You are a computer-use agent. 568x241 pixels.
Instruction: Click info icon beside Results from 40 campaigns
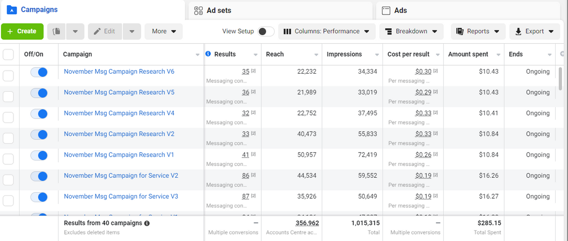click(147, 223)
